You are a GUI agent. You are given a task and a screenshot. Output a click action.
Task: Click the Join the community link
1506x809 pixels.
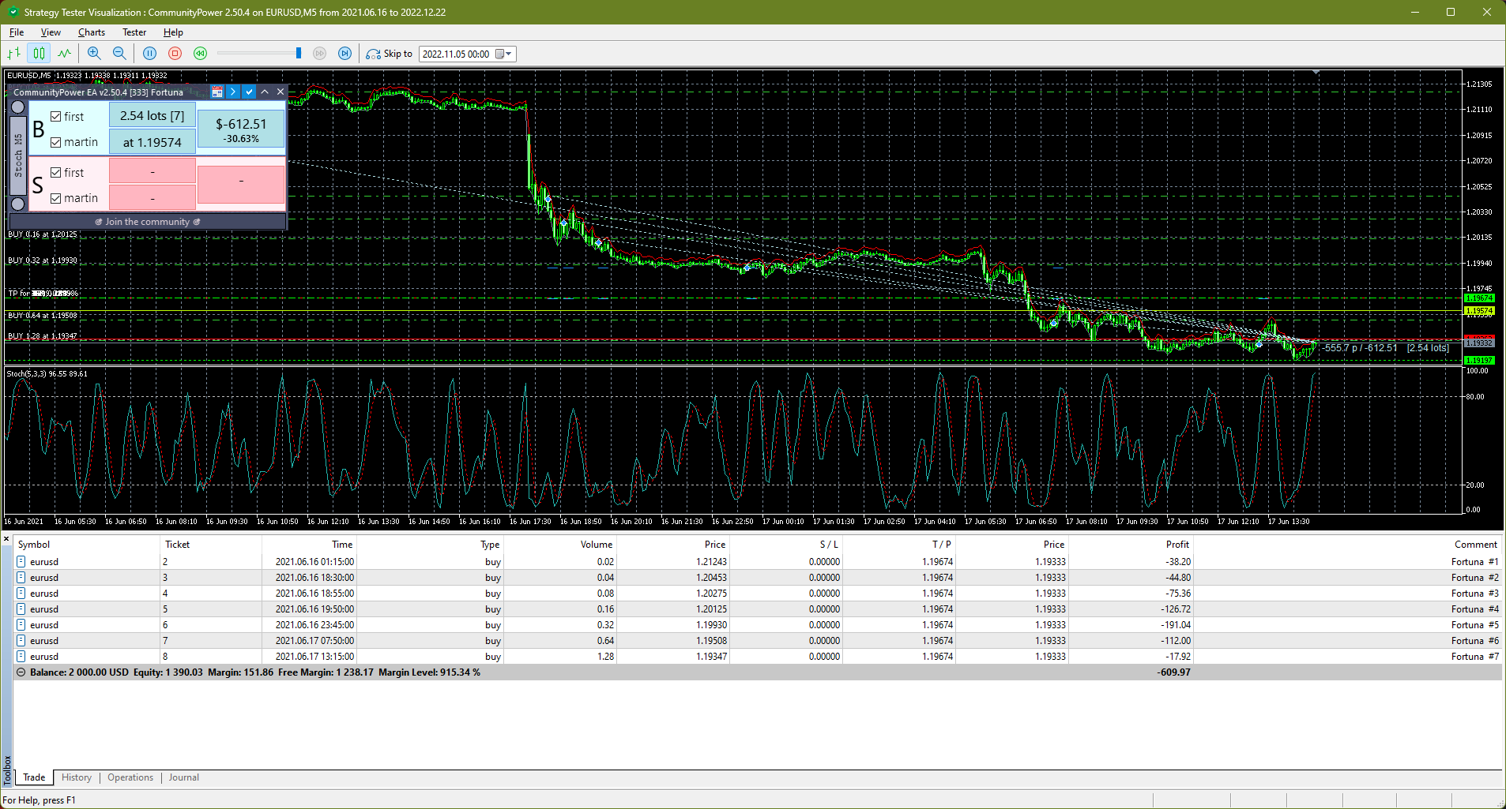[148, 222]
